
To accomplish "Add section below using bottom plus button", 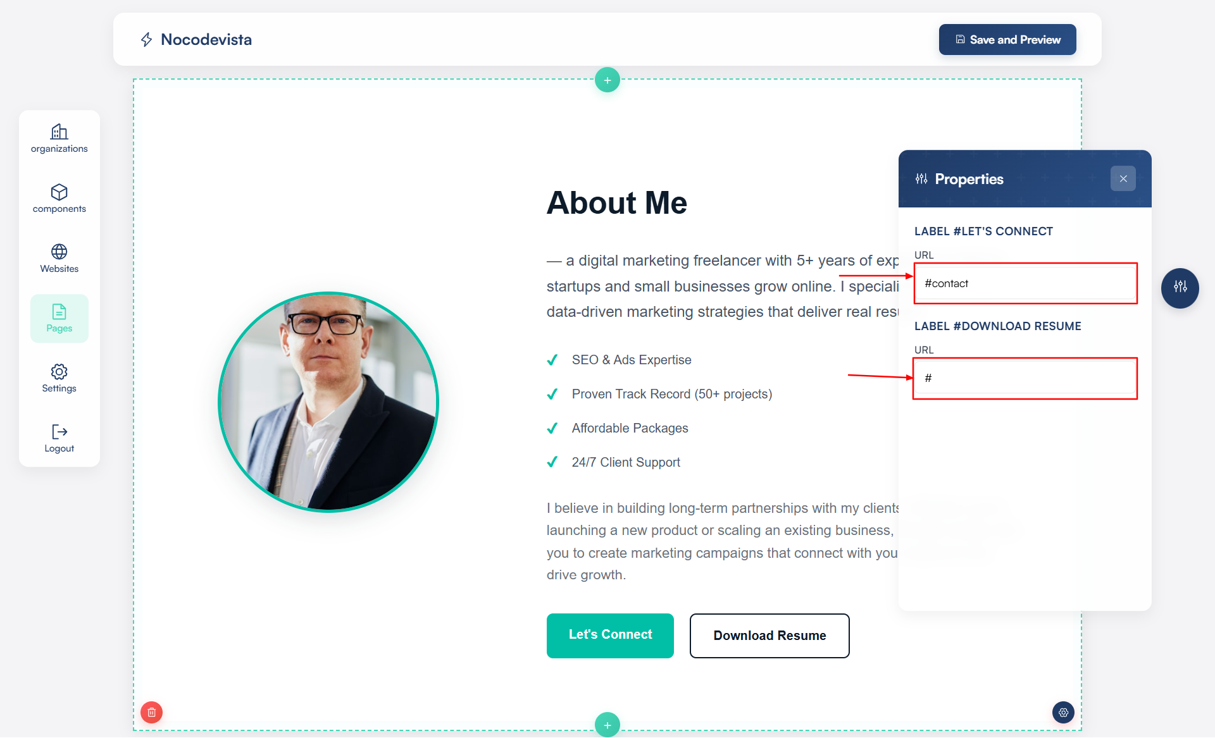I will pos(607,725).
